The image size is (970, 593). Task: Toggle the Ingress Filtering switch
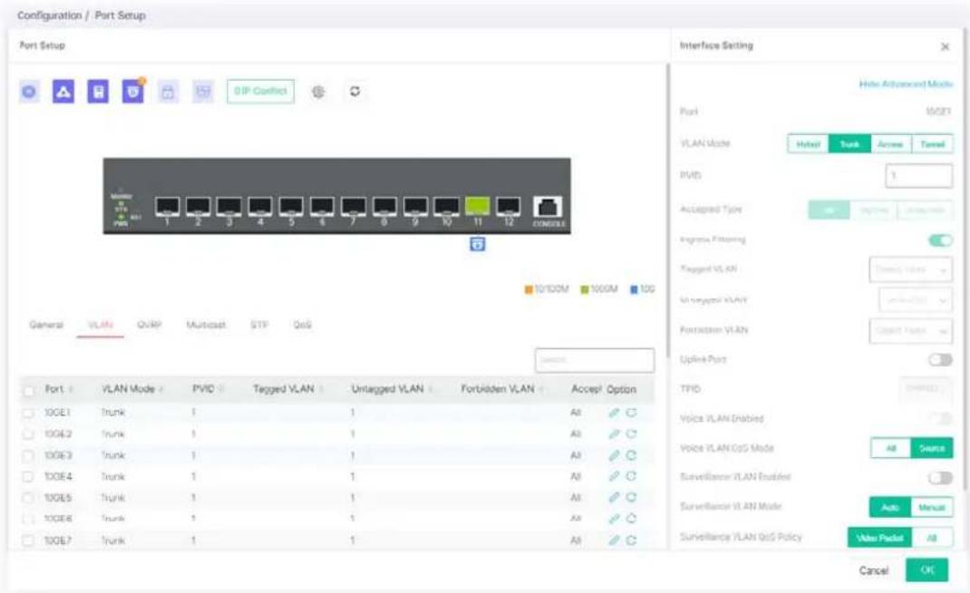[940, 240]
